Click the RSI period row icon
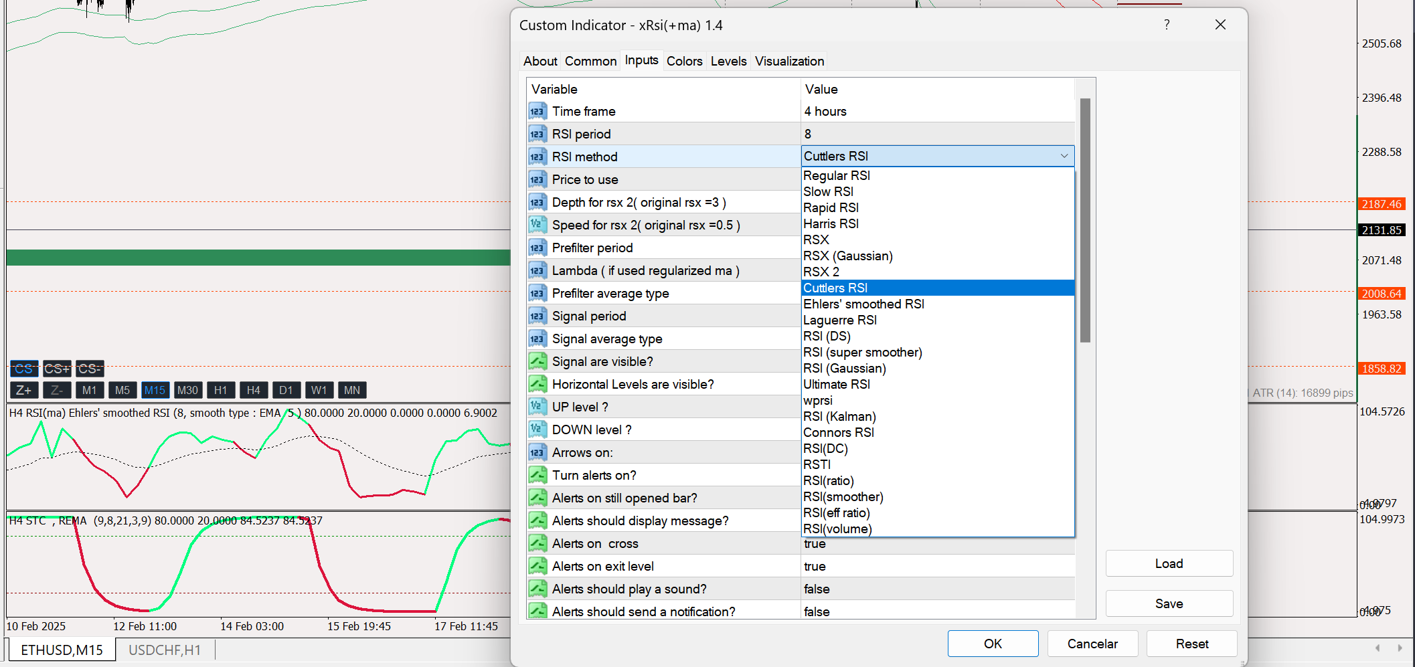This screenshot has height=667, width=1415. [x=537, y=134]
